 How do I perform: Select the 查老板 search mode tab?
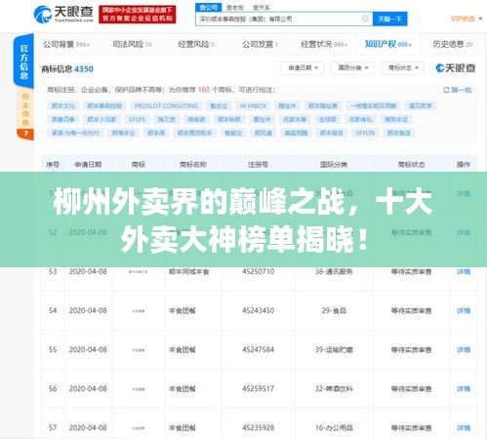point(235,8)
